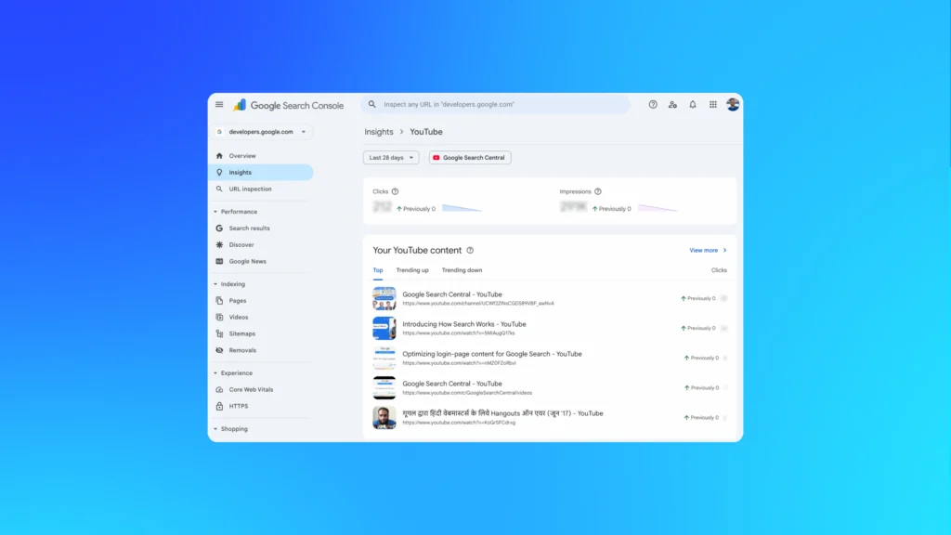Click the Inspect any URL search field
Image resolution: width=951 pixels, height=535 pixels.
pos(496,104)
